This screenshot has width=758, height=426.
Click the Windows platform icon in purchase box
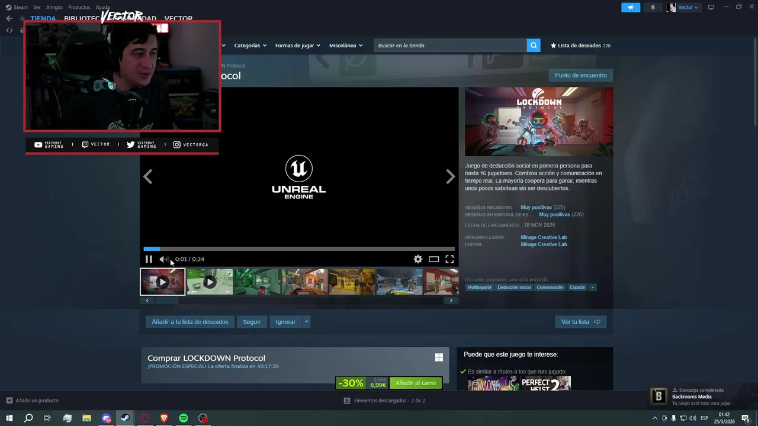point(439,357)
